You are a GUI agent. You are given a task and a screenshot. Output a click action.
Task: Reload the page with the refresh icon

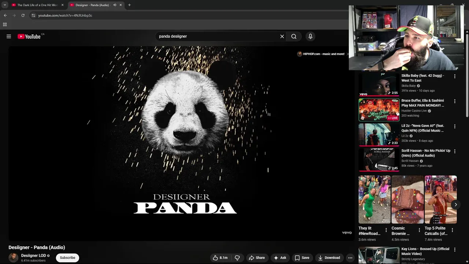tap(23, 15)
